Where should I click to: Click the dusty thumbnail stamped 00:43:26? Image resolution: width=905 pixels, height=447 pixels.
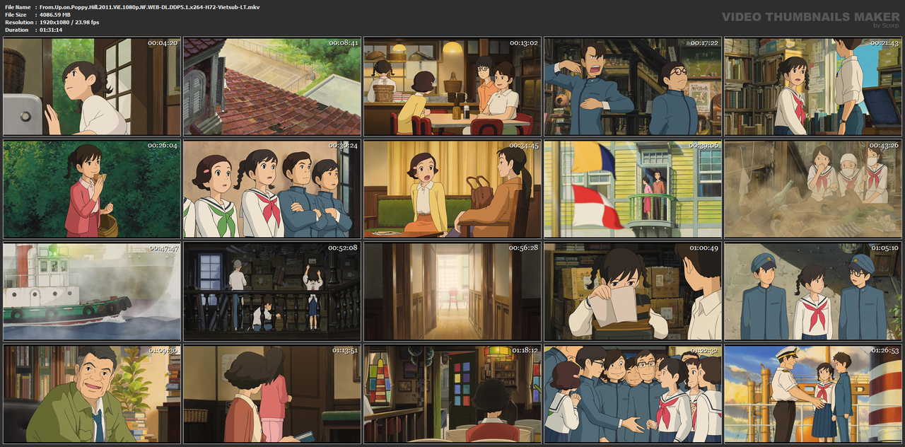[x=813, y=189]
